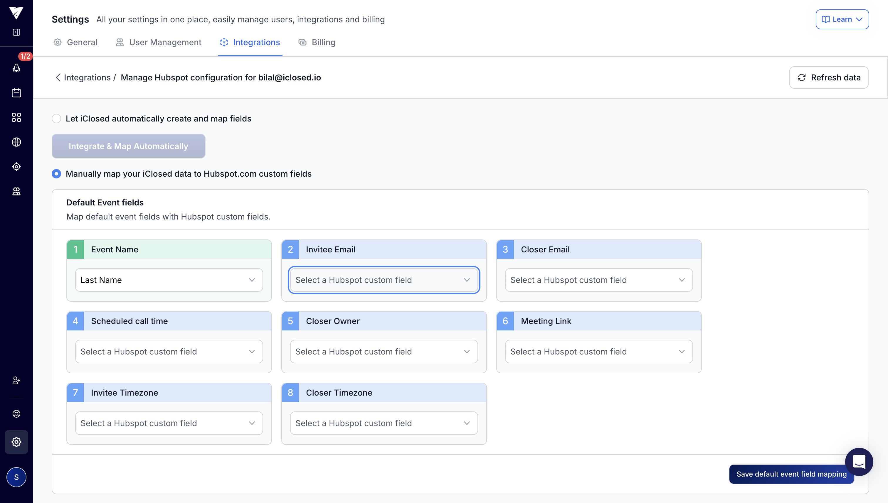Select automatic create and map fields radio
The width and height of the screenshot is (888, 503).
coord(56,119)
